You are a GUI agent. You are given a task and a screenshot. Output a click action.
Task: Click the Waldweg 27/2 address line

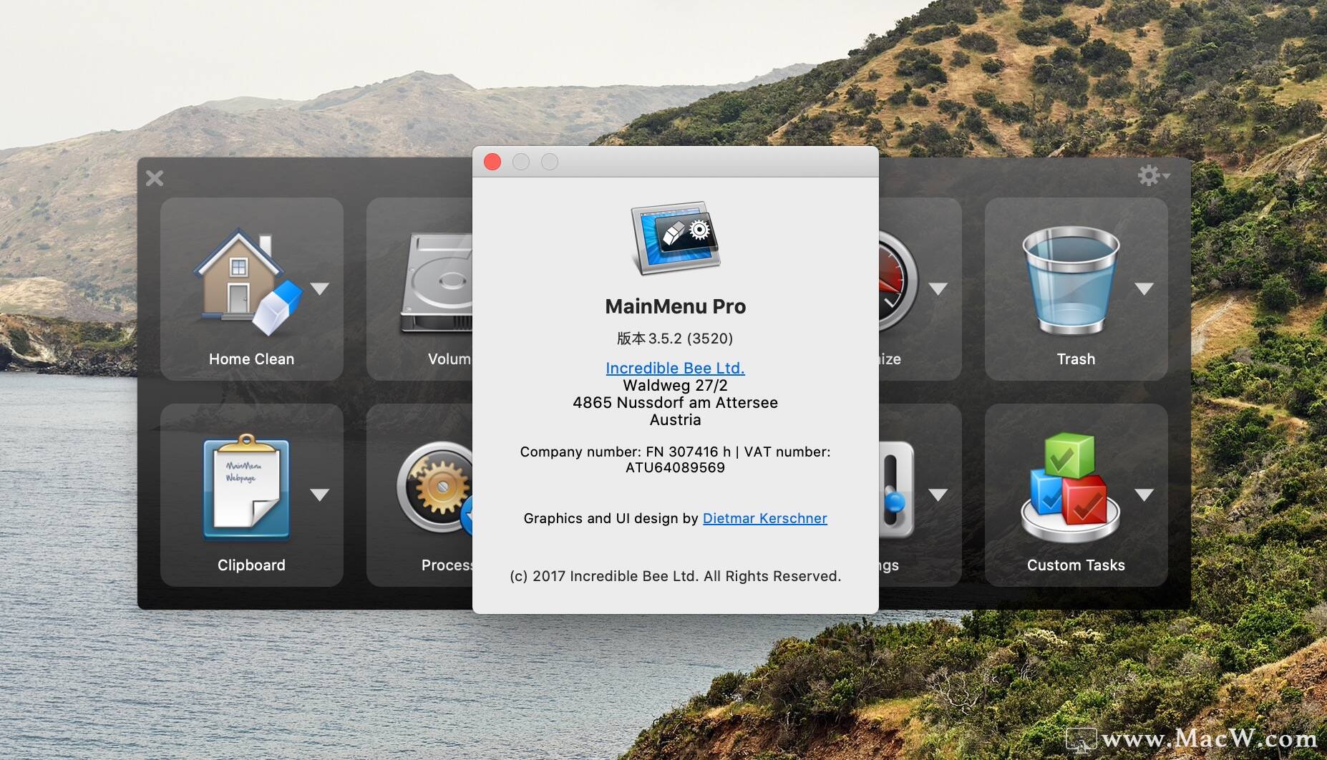pos(675,385)
